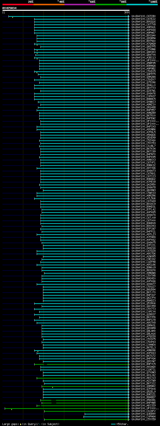Open hit UniRef100_C6T7X8

tap(143, 25)
